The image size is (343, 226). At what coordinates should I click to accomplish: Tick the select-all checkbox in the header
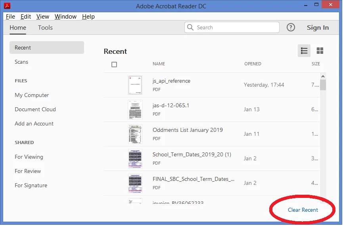click(x=114, y=65)
